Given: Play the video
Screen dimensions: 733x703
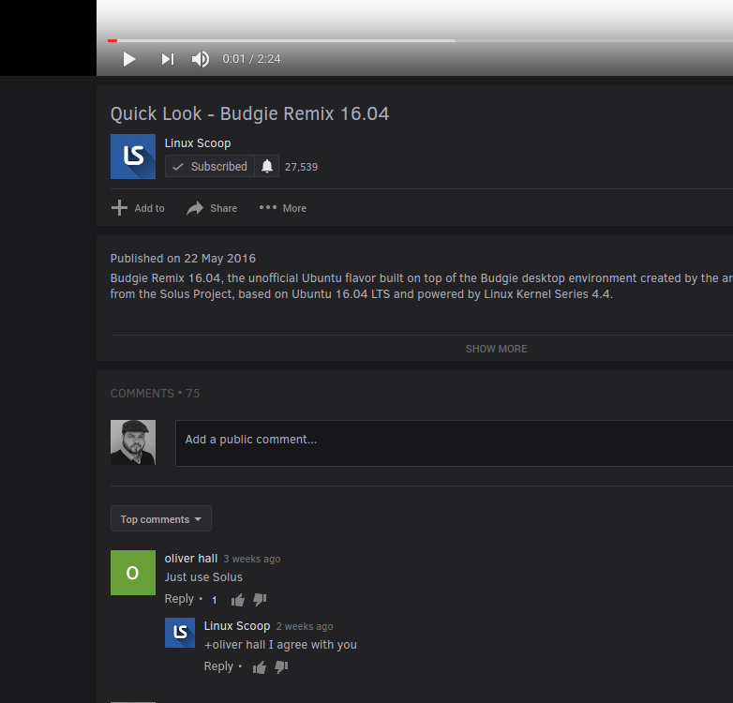Looking at the screenshot, I should [129, 59].
